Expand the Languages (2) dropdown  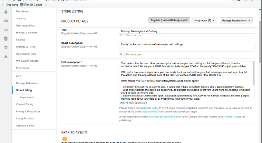coord(204,20)
